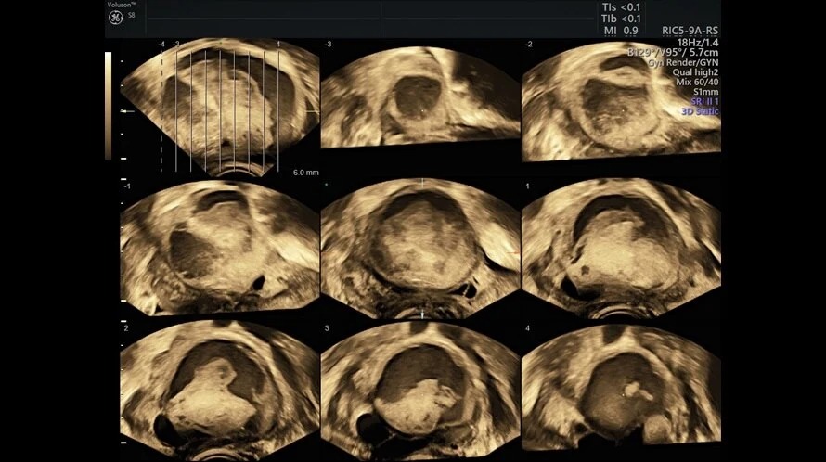The width and height of the screenshot is (826, 462).
Task: Select the slice panel labeled 3
Action: point(420,390)
